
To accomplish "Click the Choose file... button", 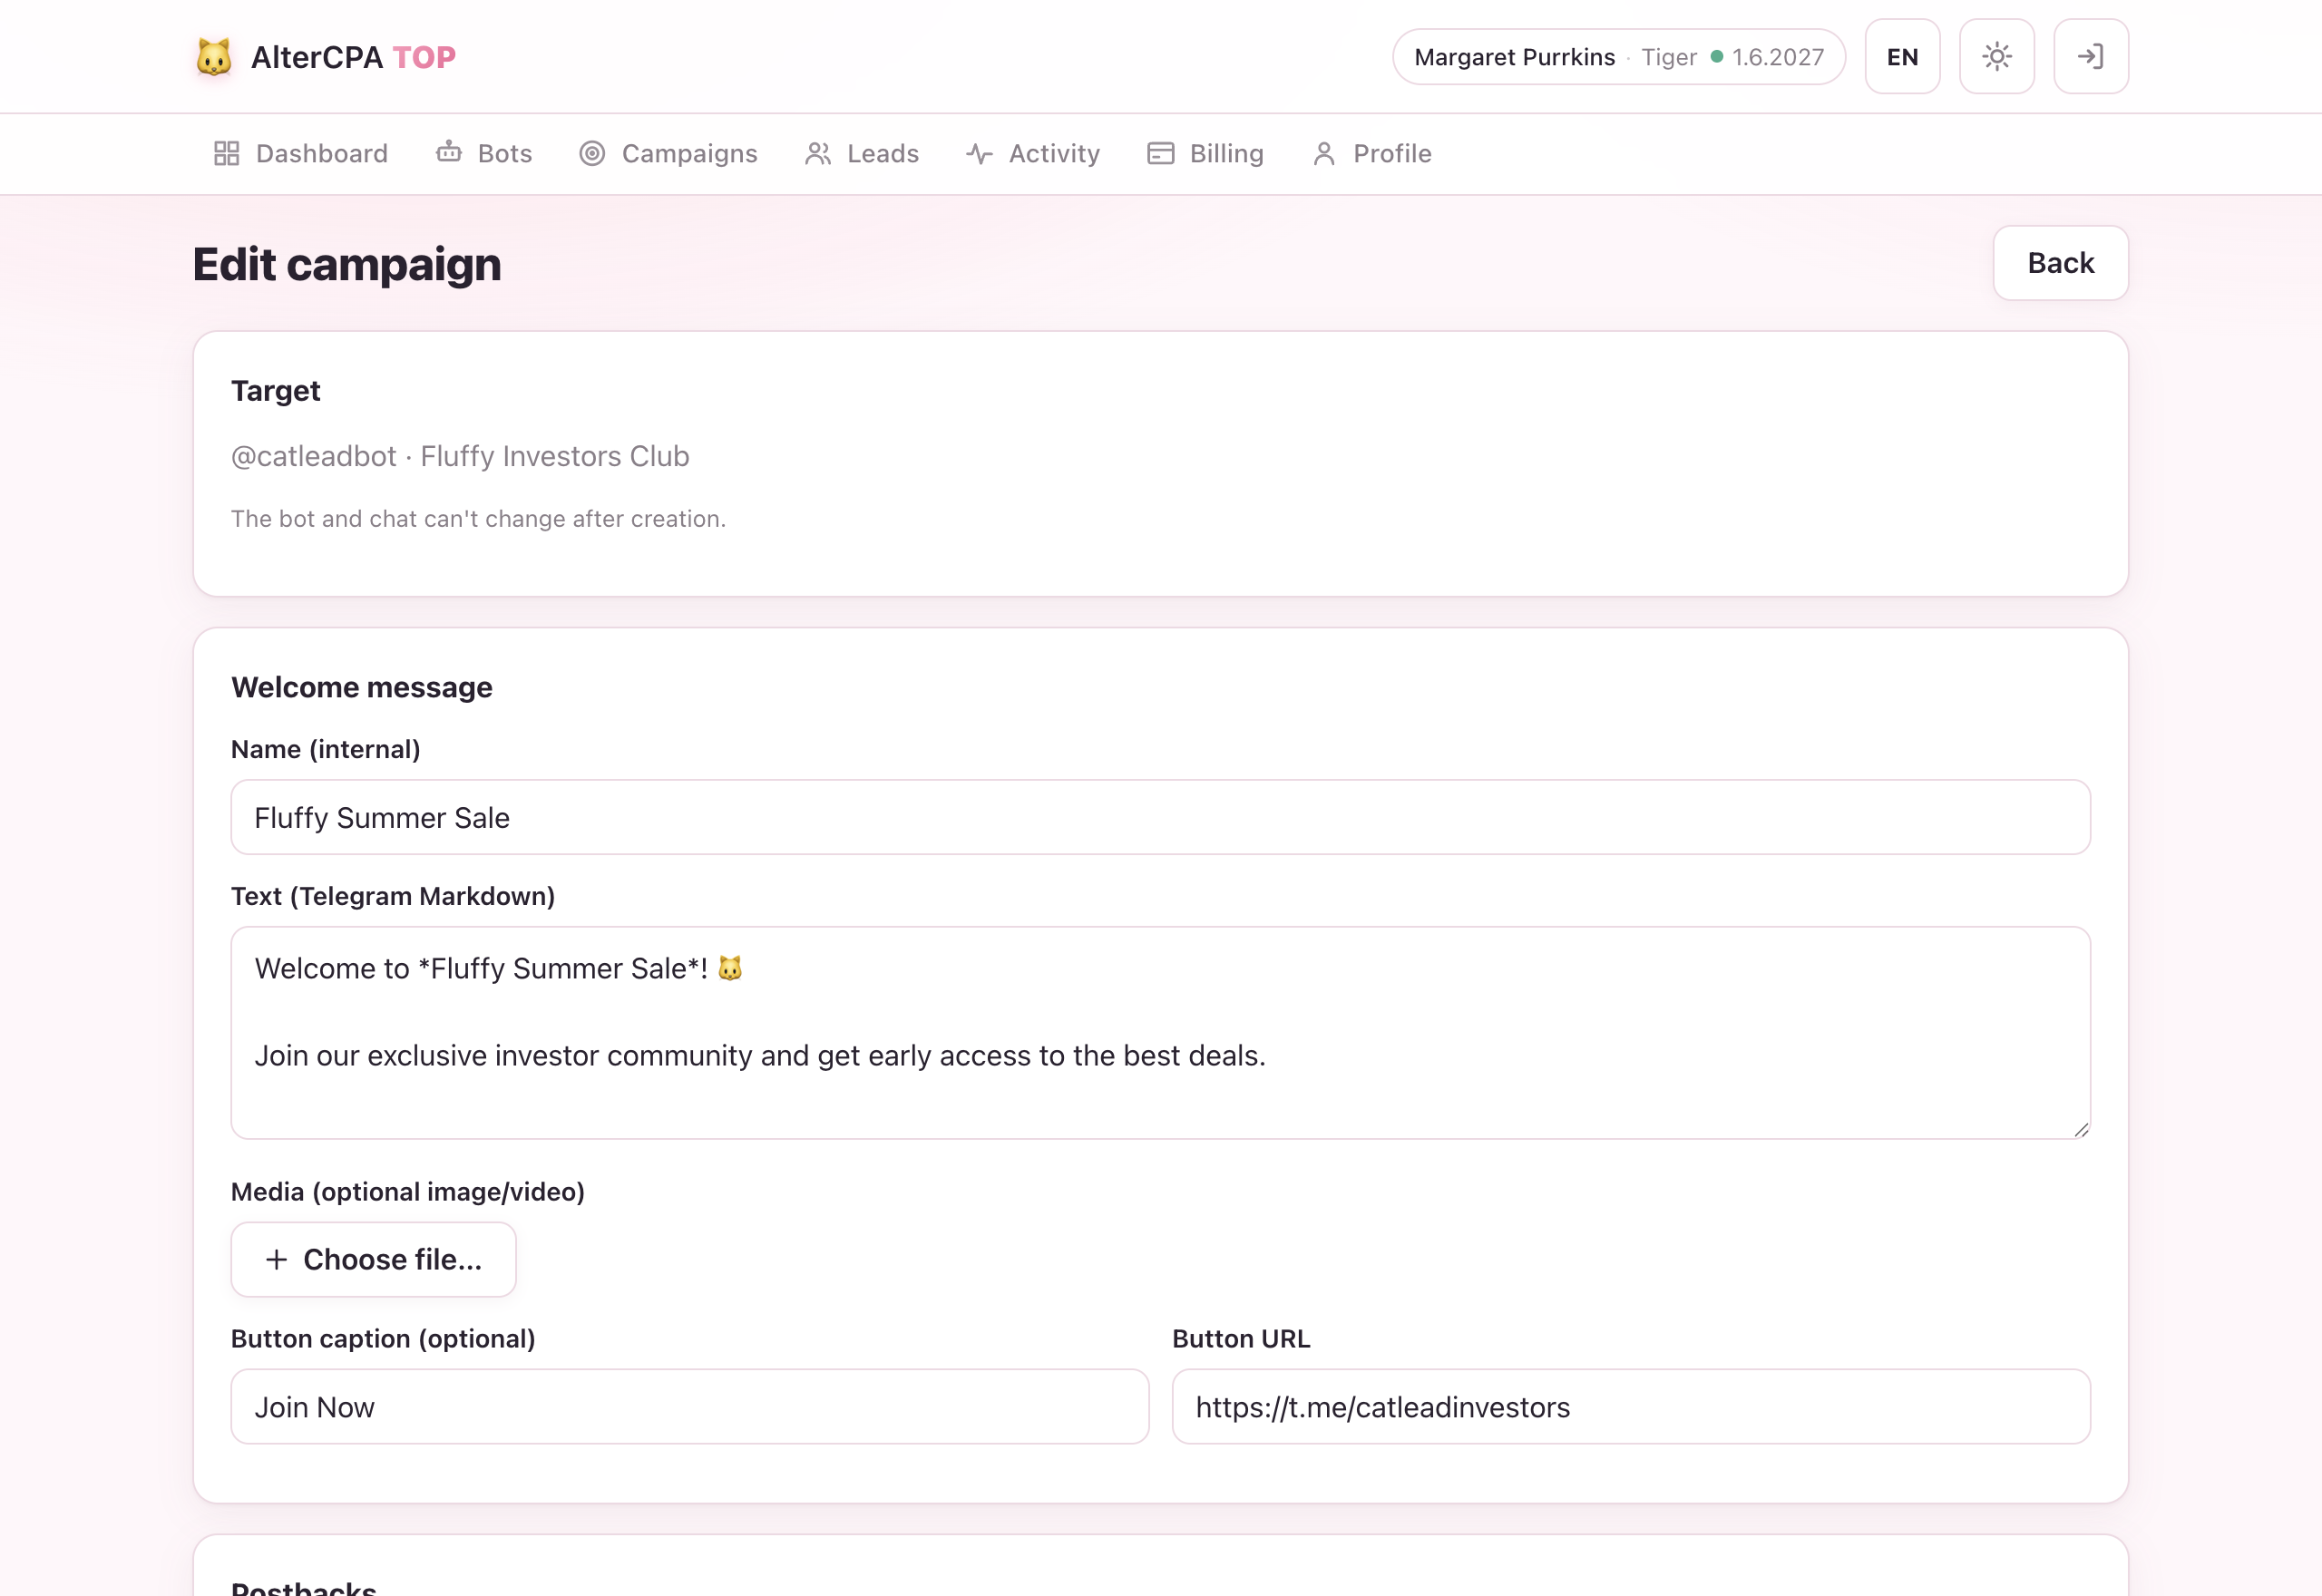I will pyautogui.click(x=373, y=1259).
